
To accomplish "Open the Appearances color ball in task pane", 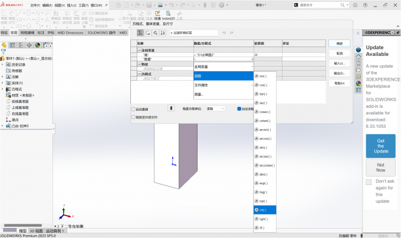I will (x=359, y=83).
